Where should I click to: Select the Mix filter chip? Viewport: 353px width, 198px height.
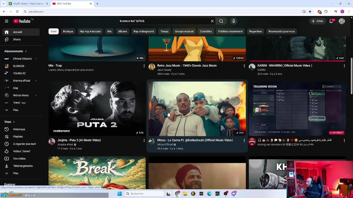point(109,31)
